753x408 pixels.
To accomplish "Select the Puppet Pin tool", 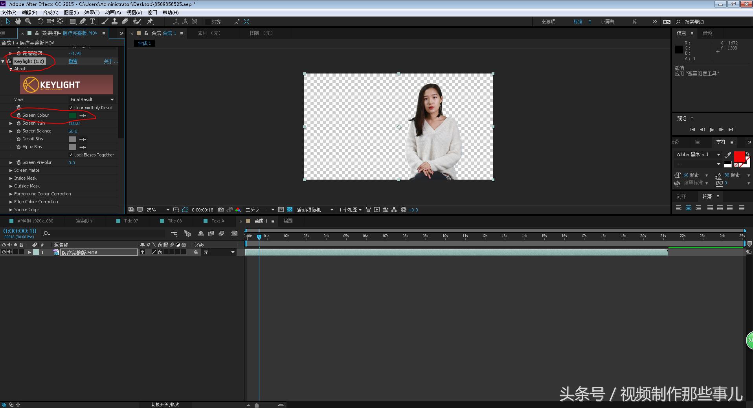I will pos(150,21).
